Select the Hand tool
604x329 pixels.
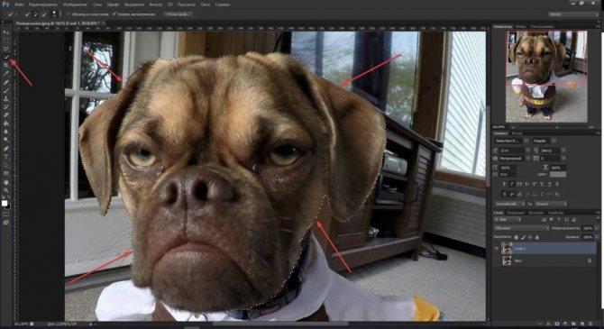(5, 182)
